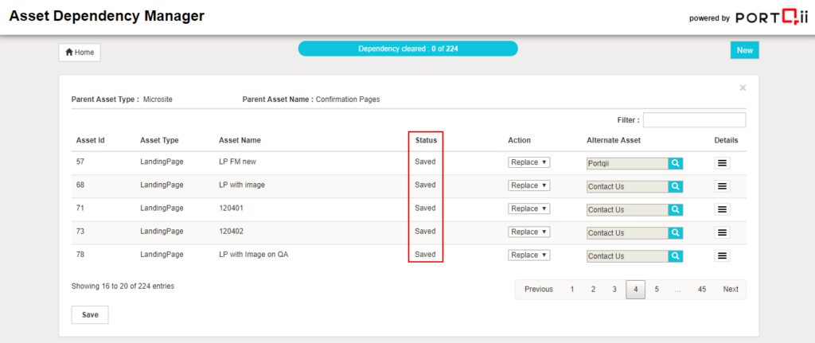Click the Filter input field
Screen dimensions: 815x343
[x=694, y=120]
